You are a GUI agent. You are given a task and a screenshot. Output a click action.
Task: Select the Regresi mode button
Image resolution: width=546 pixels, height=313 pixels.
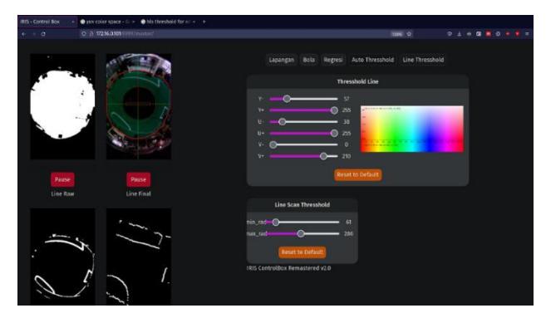point(333,60)
